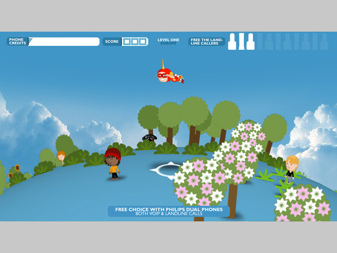This screenshot has height=253, width=337.
Task: Click the Free Choice with Philips banner
Action: 168,211
